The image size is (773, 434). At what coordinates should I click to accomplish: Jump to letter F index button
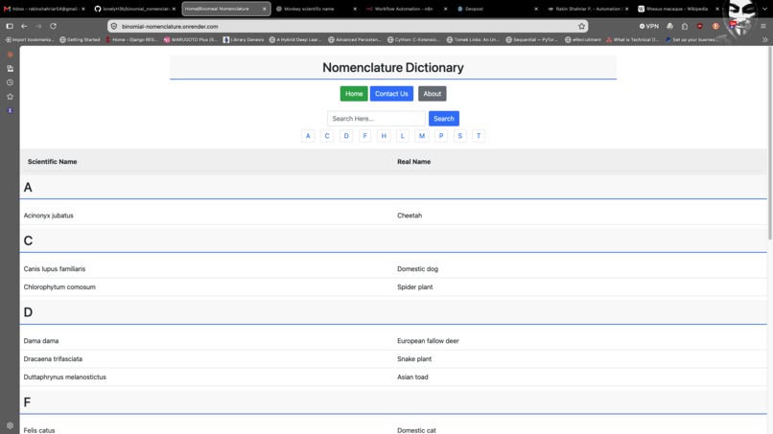pyautogui.click(x=364, y=136)
